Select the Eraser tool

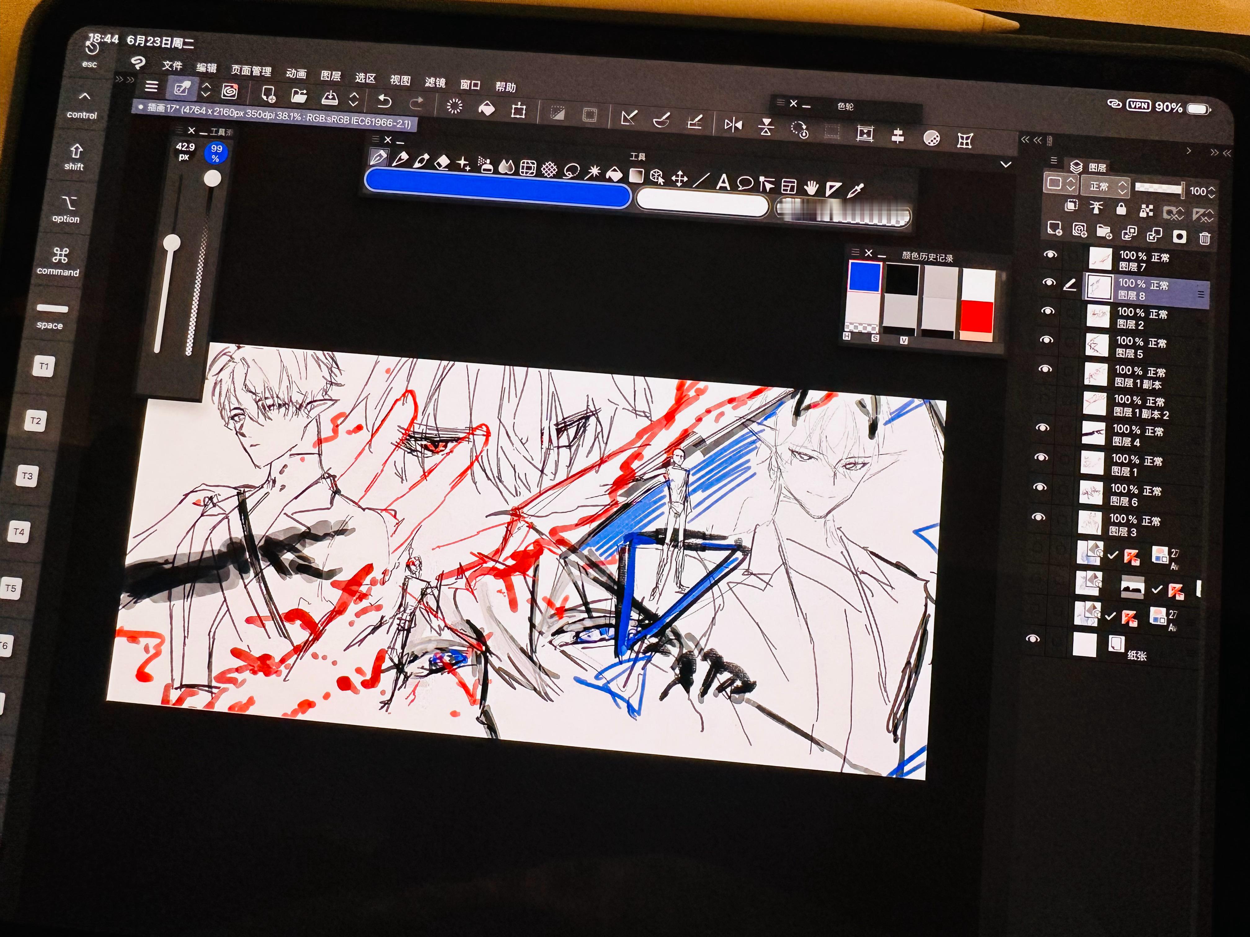[x=442, y=162]
